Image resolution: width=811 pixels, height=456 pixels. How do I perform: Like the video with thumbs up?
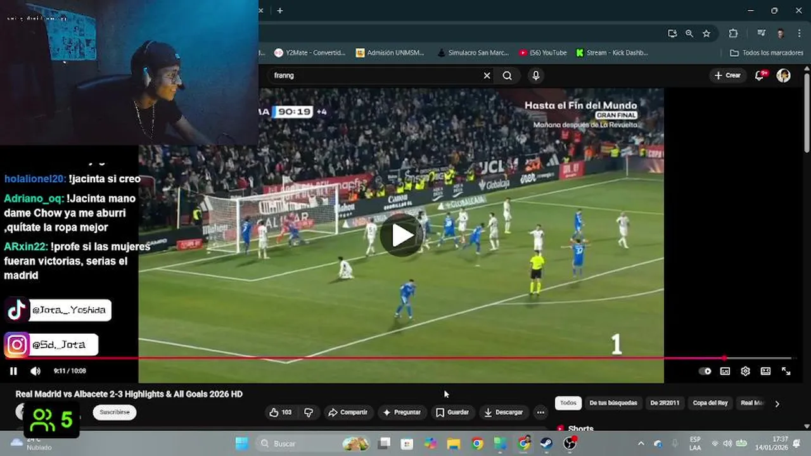280,412
